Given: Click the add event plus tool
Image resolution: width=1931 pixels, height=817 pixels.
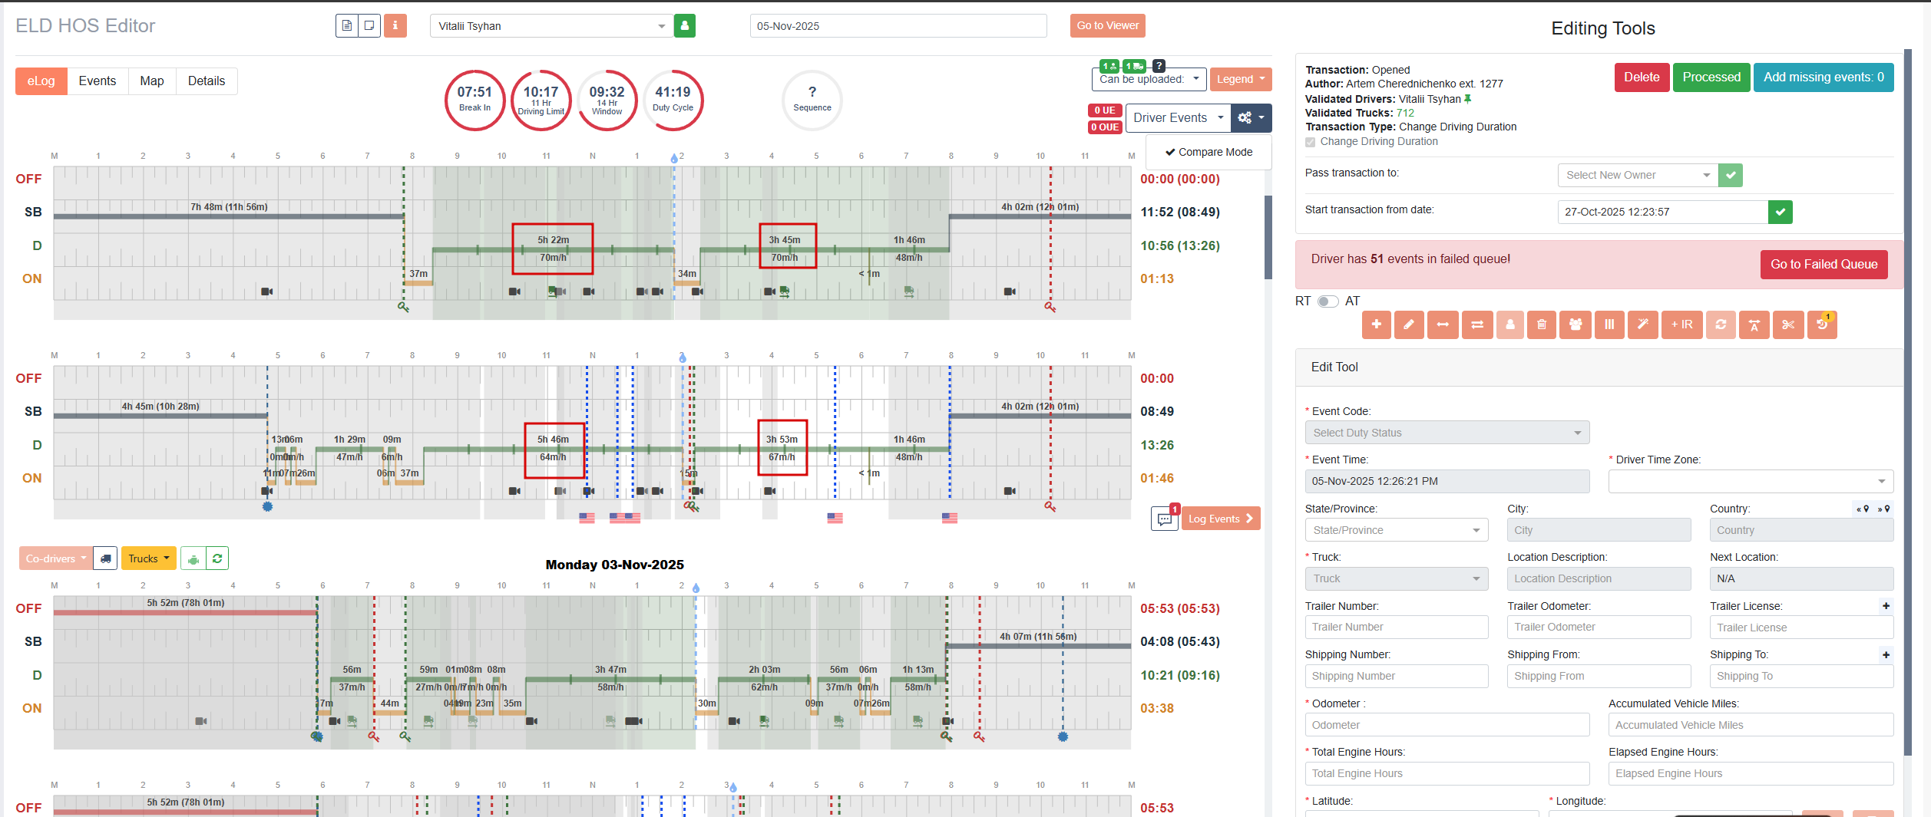Looking at the screenshot, I should tap(1377, 324).
